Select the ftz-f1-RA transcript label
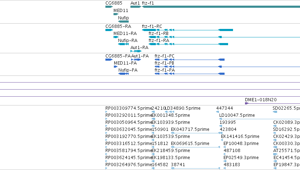This screenshot has width=300, height=170. pos(159,41)
